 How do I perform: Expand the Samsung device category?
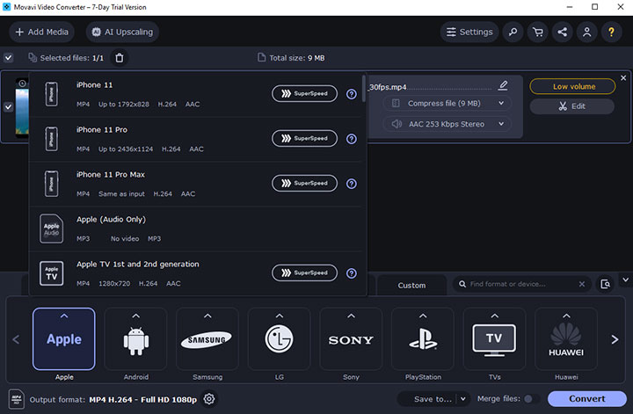pos(207,339)
